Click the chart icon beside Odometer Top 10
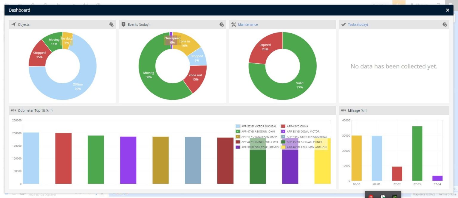This screenshot has width=458, height=198. tap(13, 110)
